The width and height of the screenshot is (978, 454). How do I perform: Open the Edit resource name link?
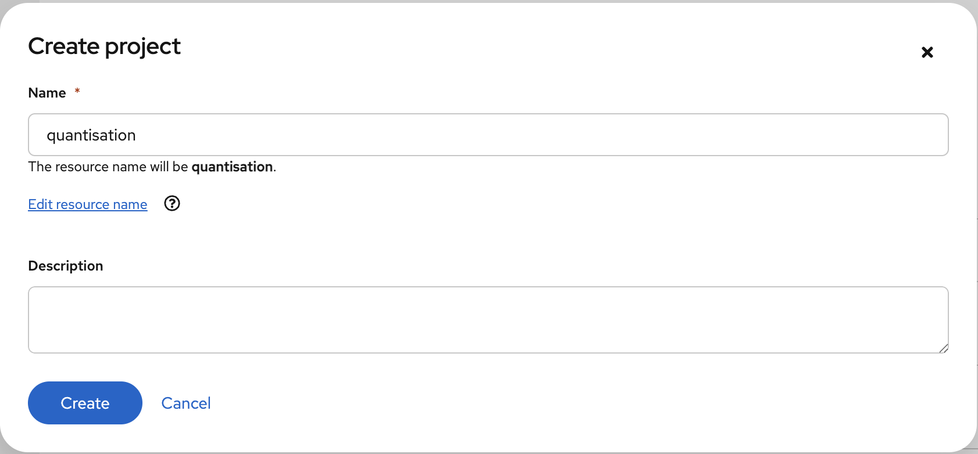point(88,204)
